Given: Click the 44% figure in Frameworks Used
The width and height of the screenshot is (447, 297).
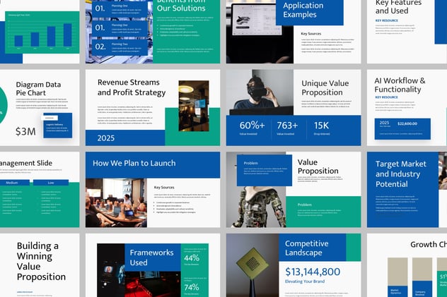Looking at the screenshot, I should (191, 258).
